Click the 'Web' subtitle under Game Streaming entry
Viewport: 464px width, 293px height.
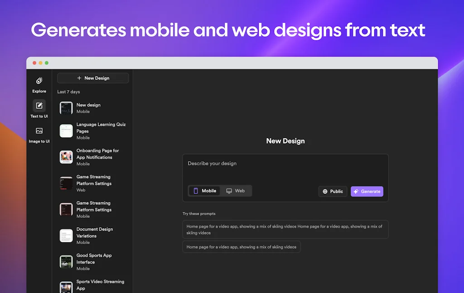[x=81, y=190]
